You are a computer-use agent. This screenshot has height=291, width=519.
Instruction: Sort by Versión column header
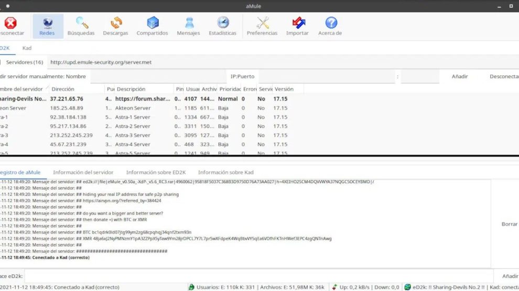(288, 89)
